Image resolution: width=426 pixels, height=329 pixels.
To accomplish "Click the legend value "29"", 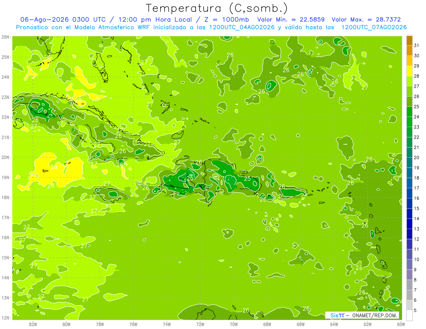I will click(416, 66).
